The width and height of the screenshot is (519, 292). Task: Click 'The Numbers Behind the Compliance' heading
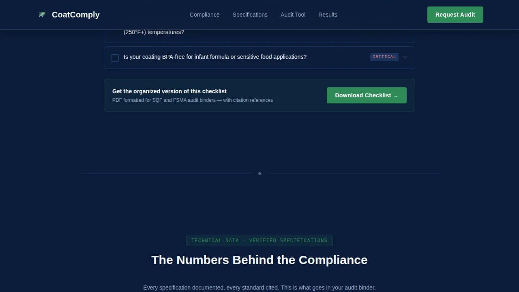point(259,260)
